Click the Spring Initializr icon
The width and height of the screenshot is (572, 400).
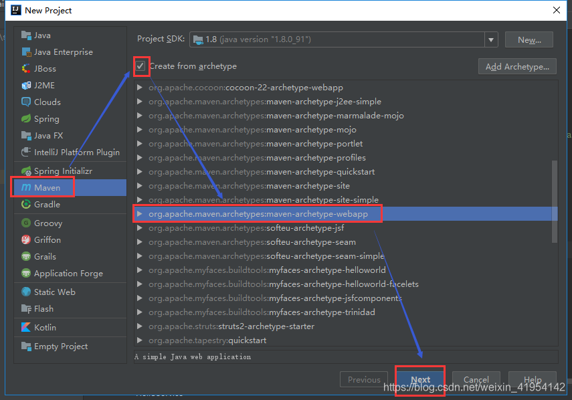click(x=26, y=171)
